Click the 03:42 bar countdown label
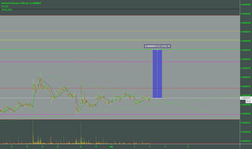252x149 pixels. click(248, 102)
